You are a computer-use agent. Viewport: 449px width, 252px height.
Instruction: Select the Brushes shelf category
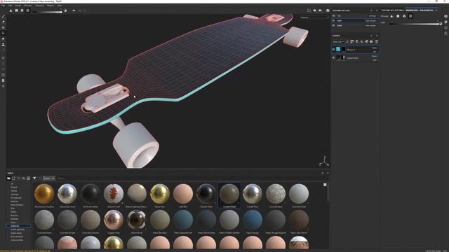click(14, 215)
